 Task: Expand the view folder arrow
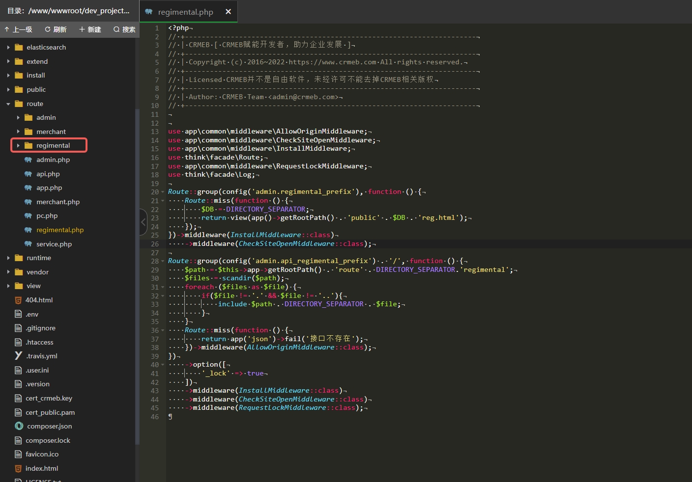8,286
